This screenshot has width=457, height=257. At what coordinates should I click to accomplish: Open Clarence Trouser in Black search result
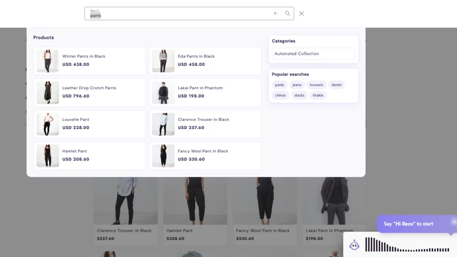click(x=205, y=124)
